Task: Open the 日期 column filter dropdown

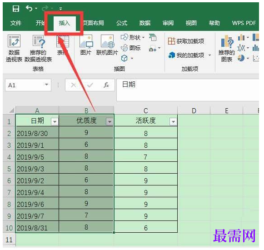Action: coord(55,121)
